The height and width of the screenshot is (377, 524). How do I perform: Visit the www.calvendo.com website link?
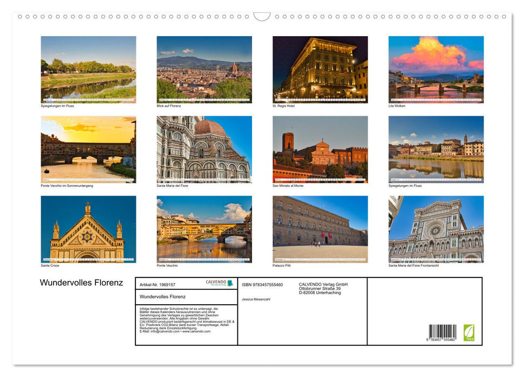click(x=196, y=331)
